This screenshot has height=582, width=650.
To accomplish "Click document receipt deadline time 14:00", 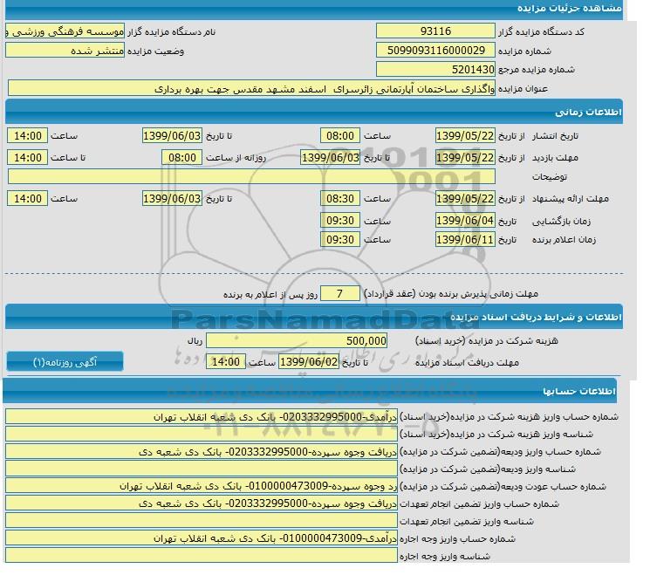I will tap(226, 362).
